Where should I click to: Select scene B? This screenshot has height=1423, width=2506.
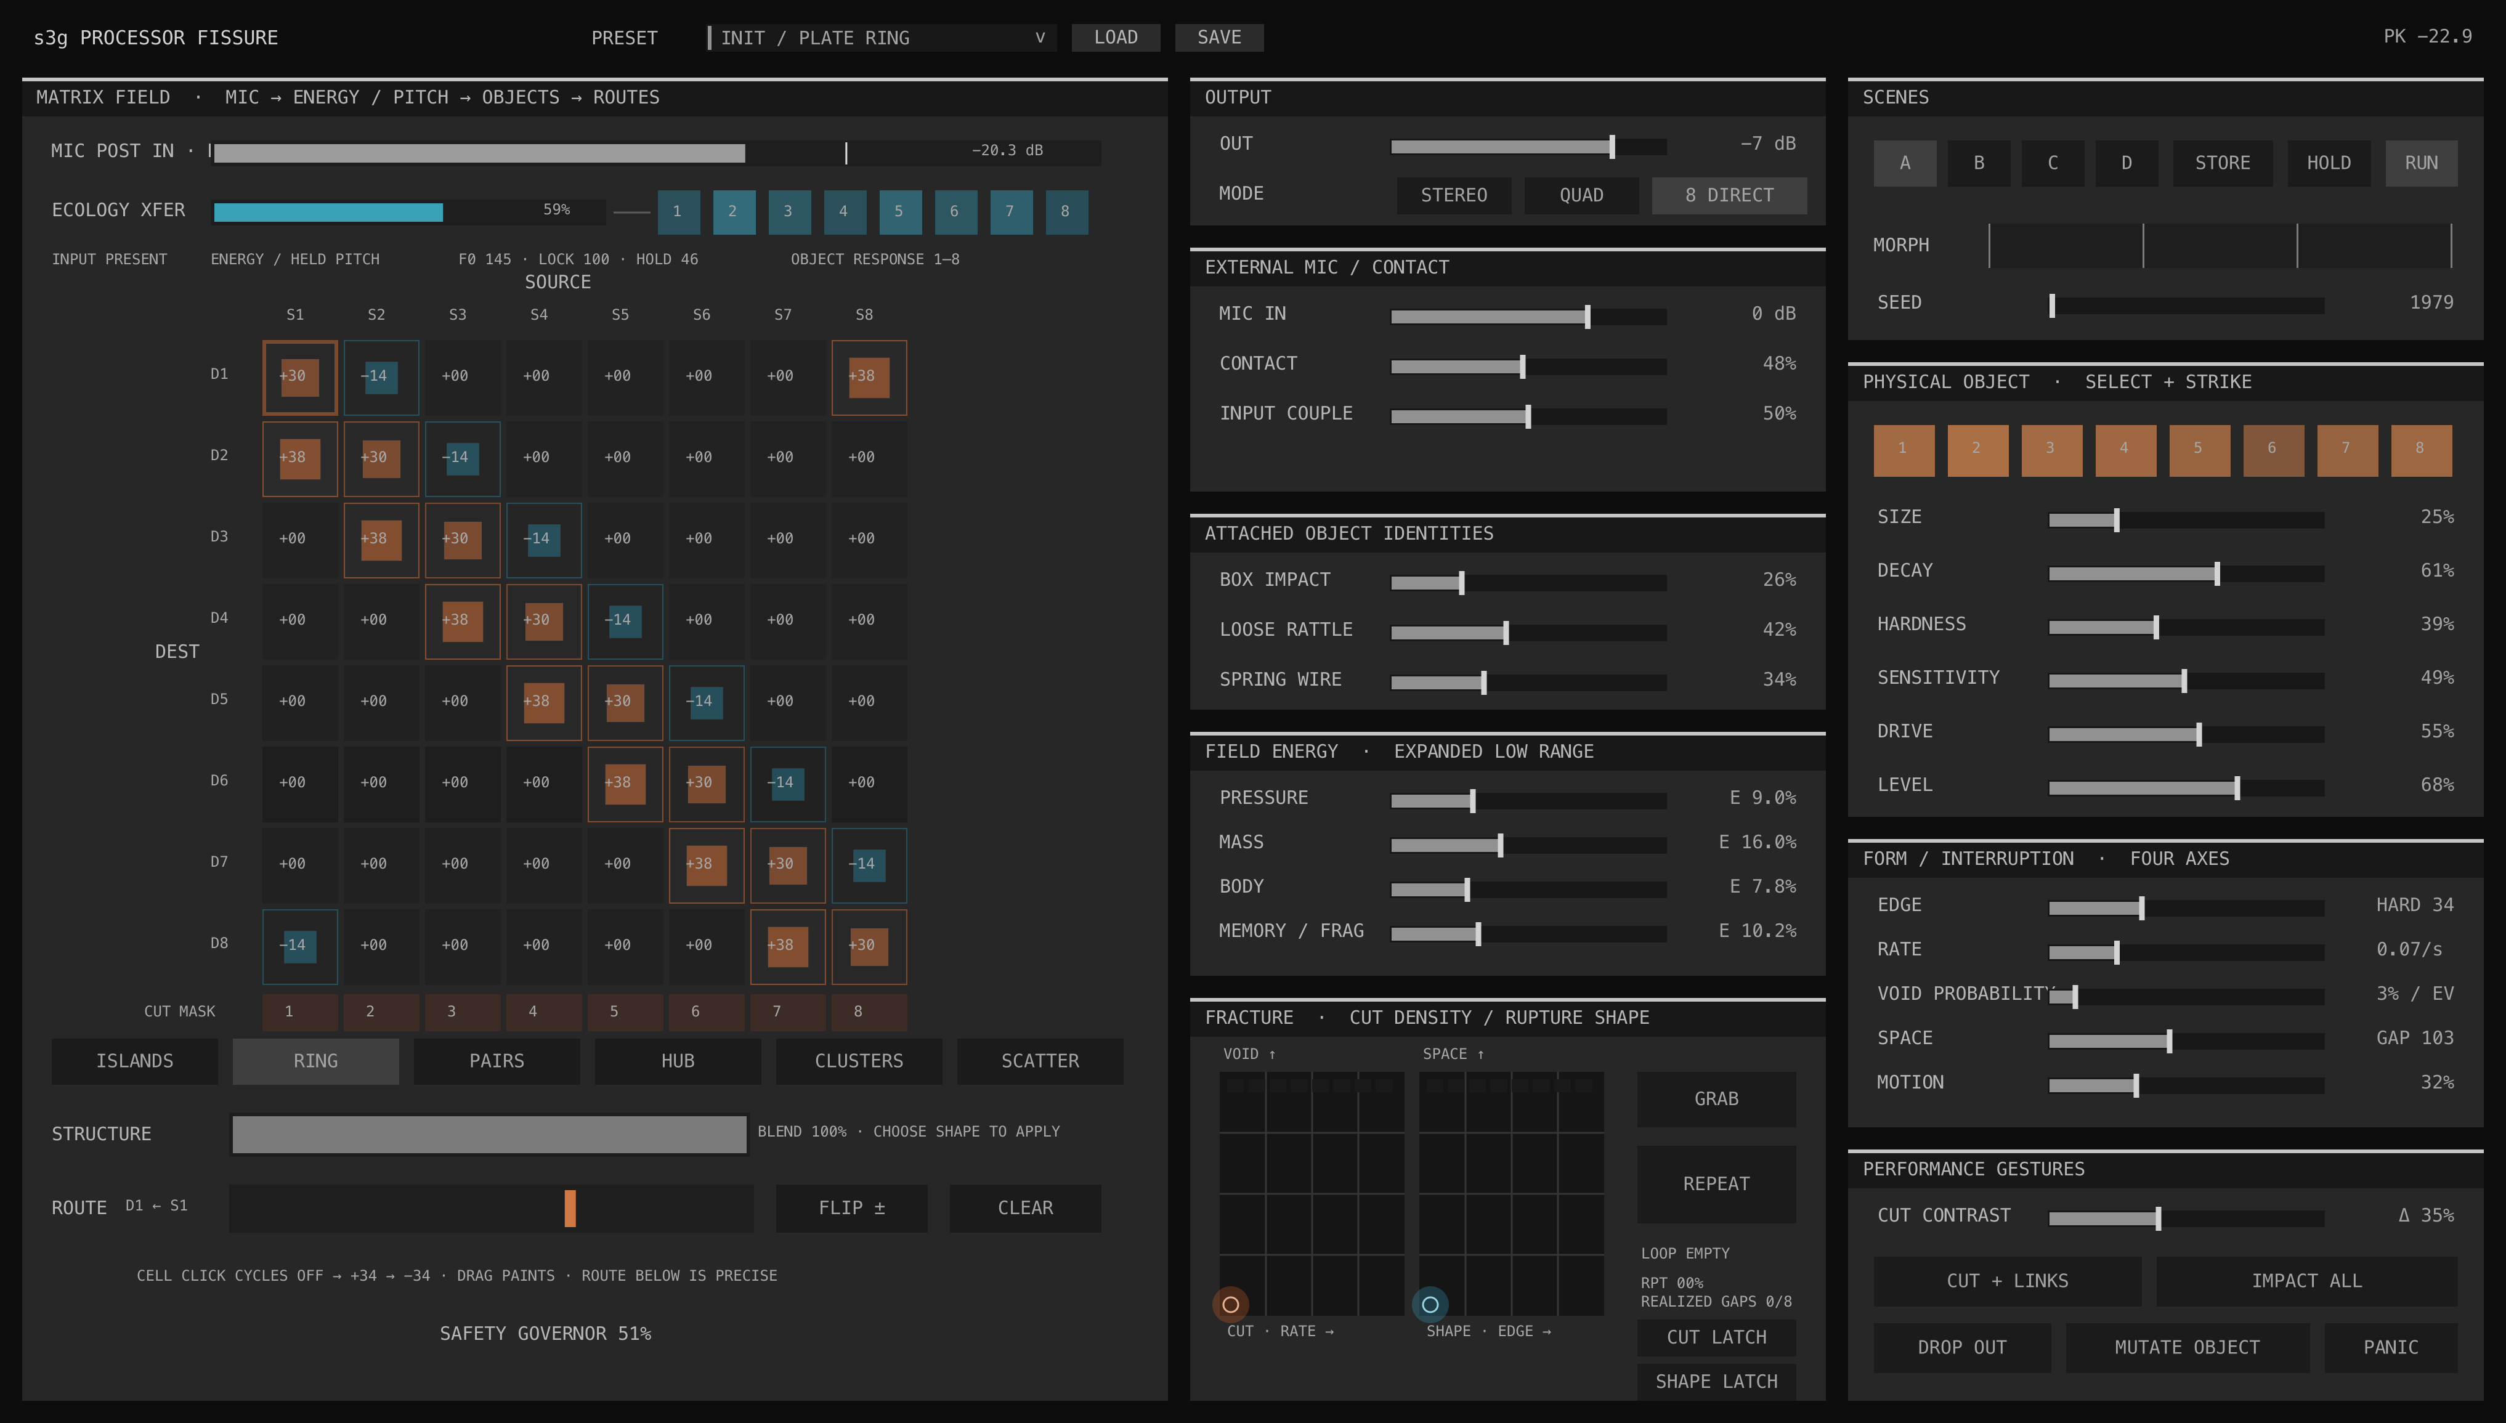point(1979,163)
